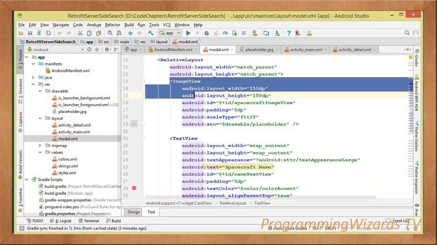Click the colorAccent color swatch in gutter
The height and width of the screenshot is (245, 437).
134,188
